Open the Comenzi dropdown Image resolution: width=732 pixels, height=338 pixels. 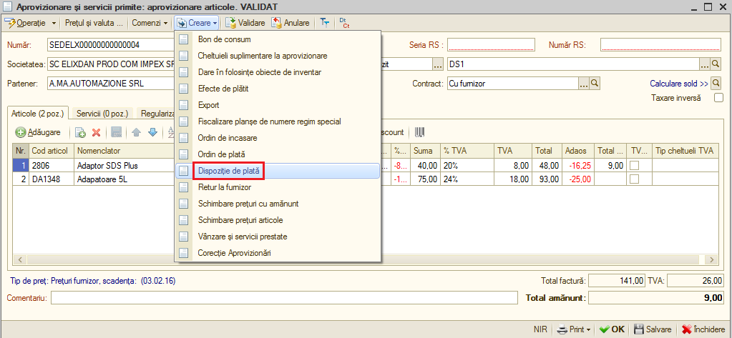click(150, 23)
